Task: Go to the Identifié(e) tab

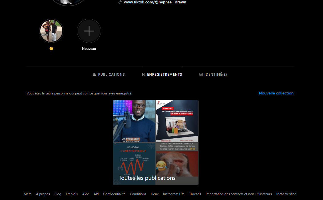Action: tap(216, 75)
